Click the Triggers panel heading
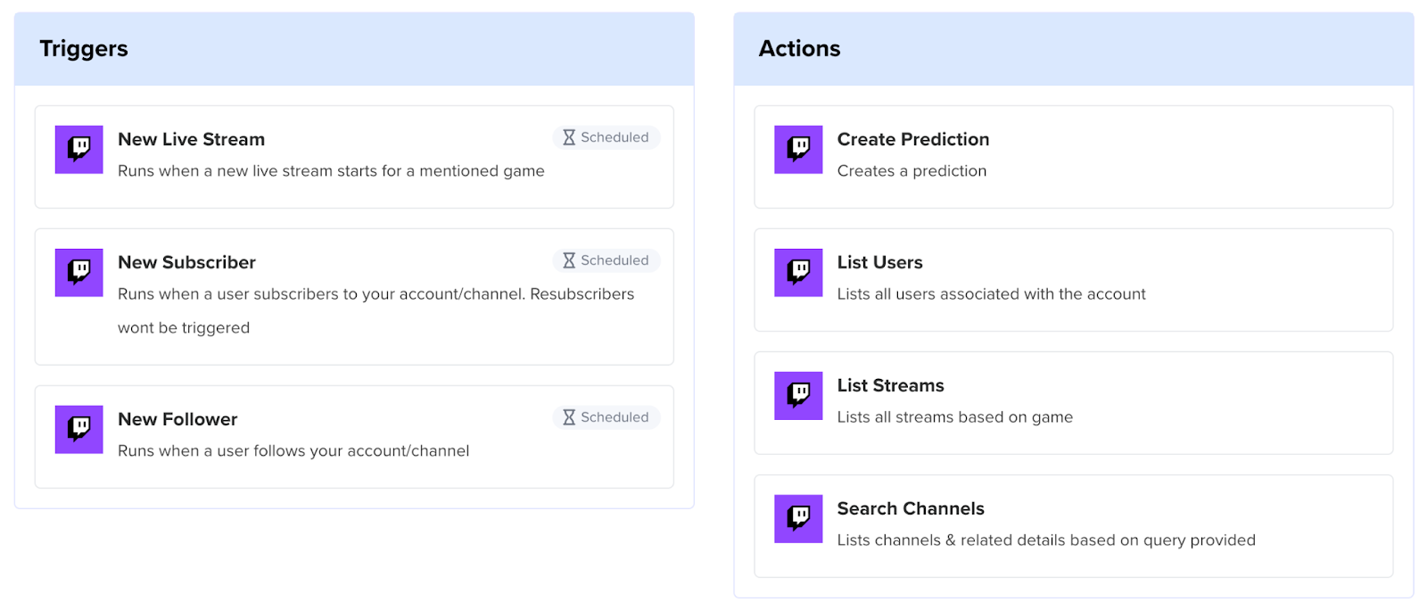The width and height of the screenshot is (1427, 601). pos(84,49)
